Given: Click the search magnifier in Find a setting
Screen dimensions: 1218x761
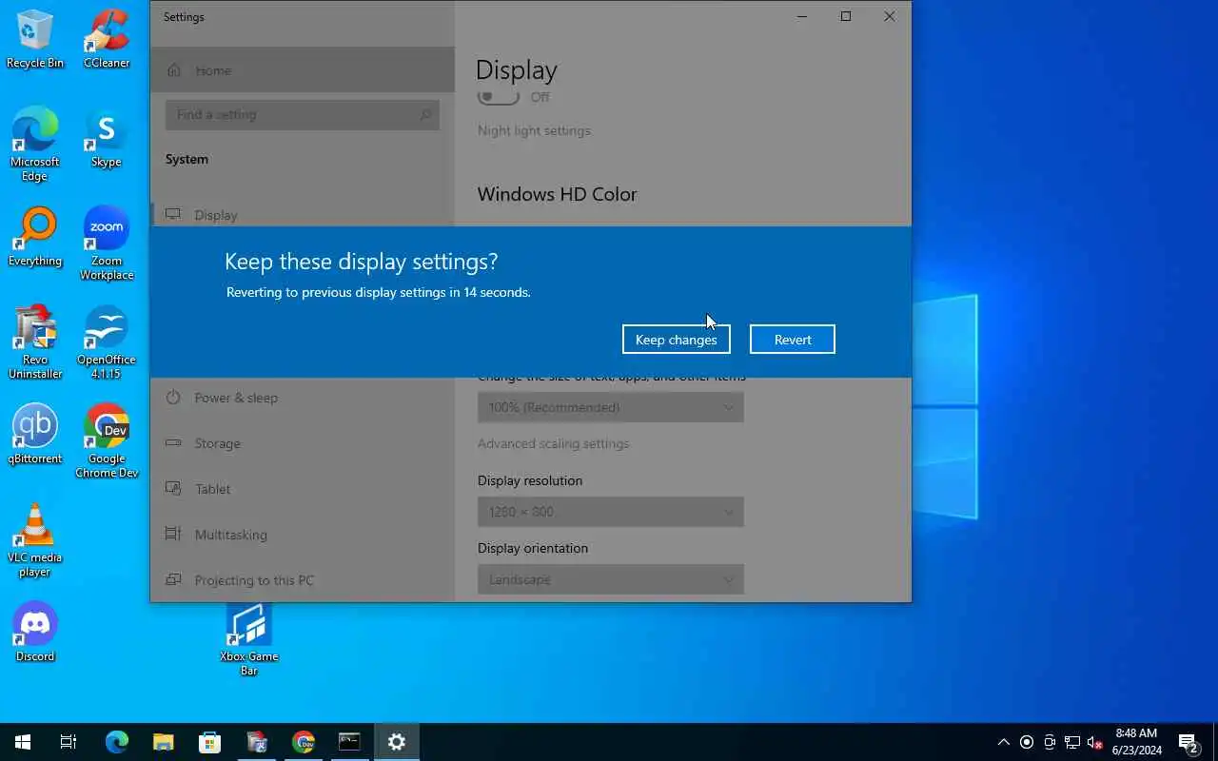Looking at the screenshot, I should (x=425, y=114).
